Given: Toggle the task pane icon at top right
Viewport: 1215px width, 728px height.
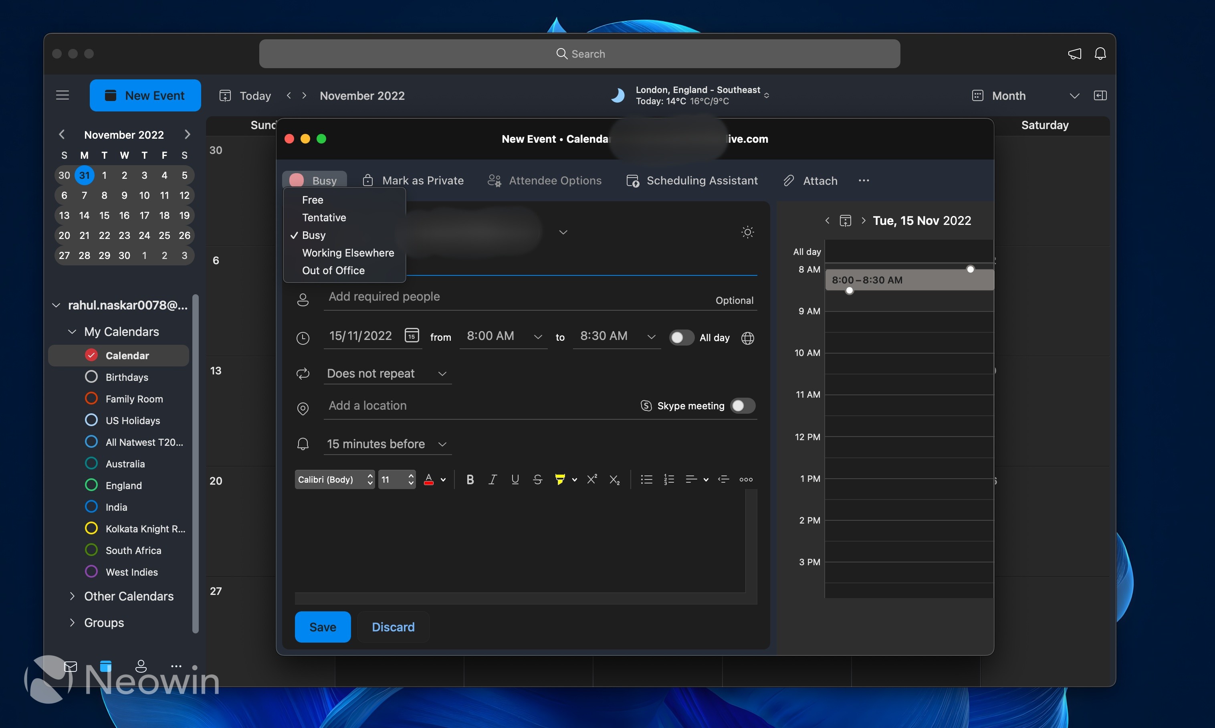Looking at the screenshot, I should 1100,95.
